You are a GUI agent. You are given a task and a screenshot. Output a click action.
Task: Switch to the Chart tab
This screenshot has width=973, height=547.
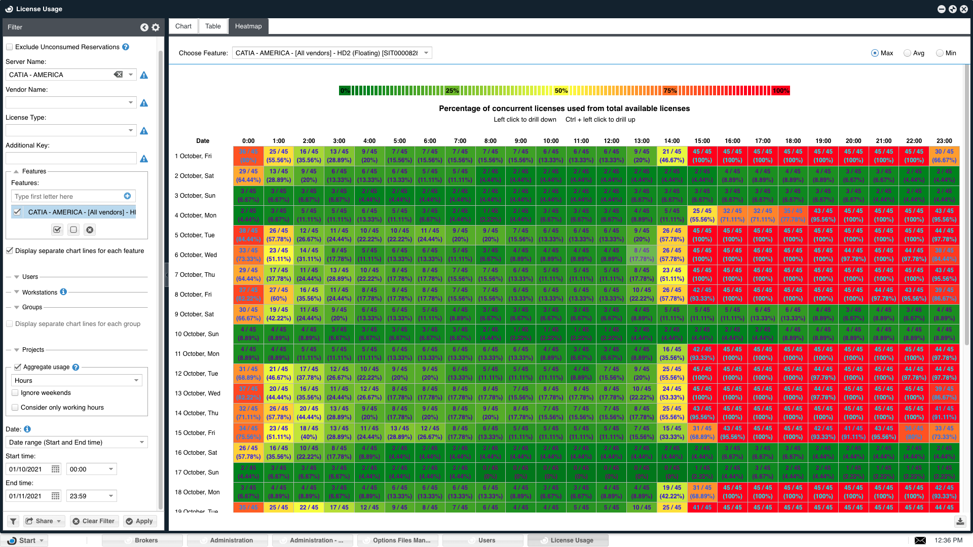point(183,26)
